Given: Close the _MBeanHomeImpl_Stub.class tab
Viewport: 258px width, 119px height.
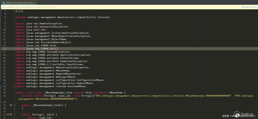Looking at the screenshot, I should point(35,3).
